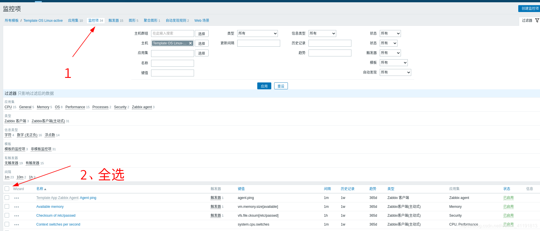540x231 pixels.
Task: Filter by 10m interval subfilter
Action: (x=20, y=177)
